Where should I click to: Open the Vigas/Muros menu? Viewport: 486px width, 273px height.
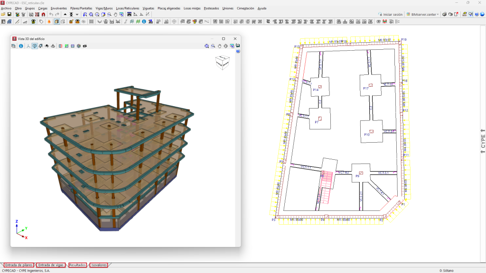pyautogui.click(x=104, y=9)
